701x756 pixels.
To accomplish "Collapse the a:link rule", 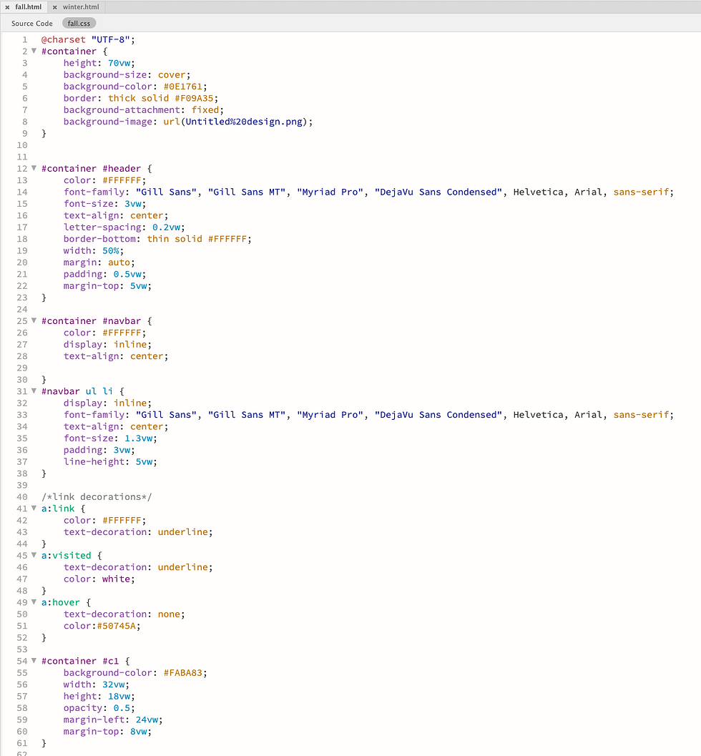I will pos(34,508).
